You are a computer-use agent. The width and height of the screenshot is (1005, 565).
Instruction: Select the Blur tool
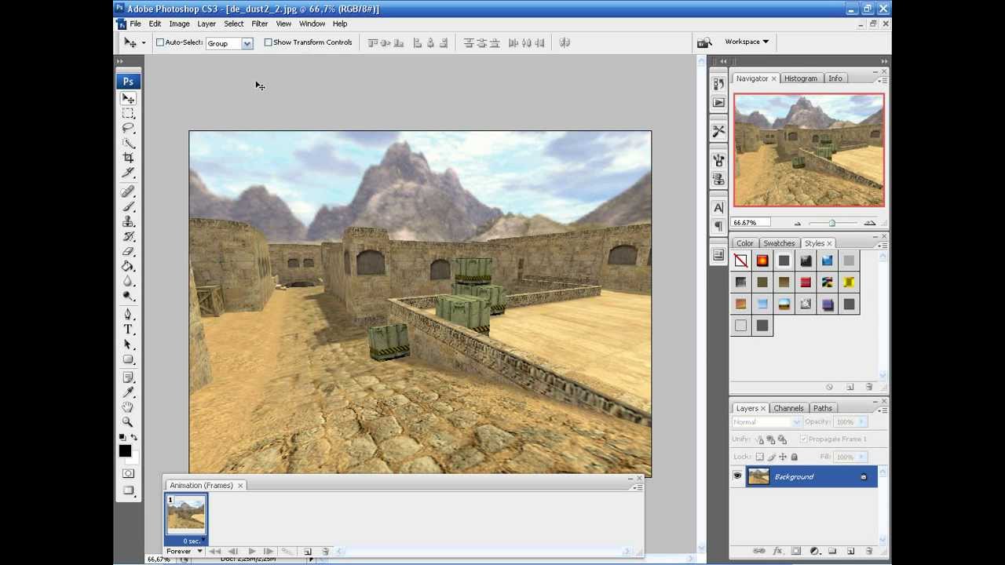coord(128,281)
